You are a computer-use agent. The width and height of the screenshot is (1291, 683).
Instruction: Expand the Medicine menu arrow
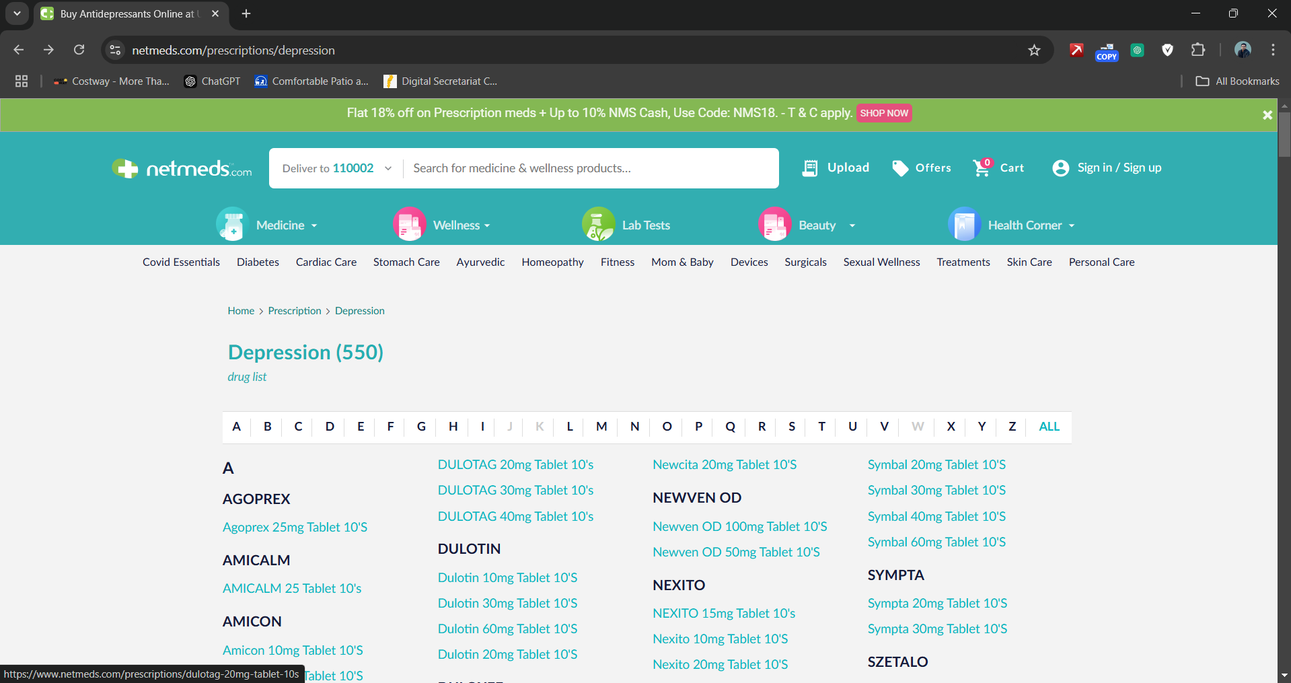click(x=314, y=225)
